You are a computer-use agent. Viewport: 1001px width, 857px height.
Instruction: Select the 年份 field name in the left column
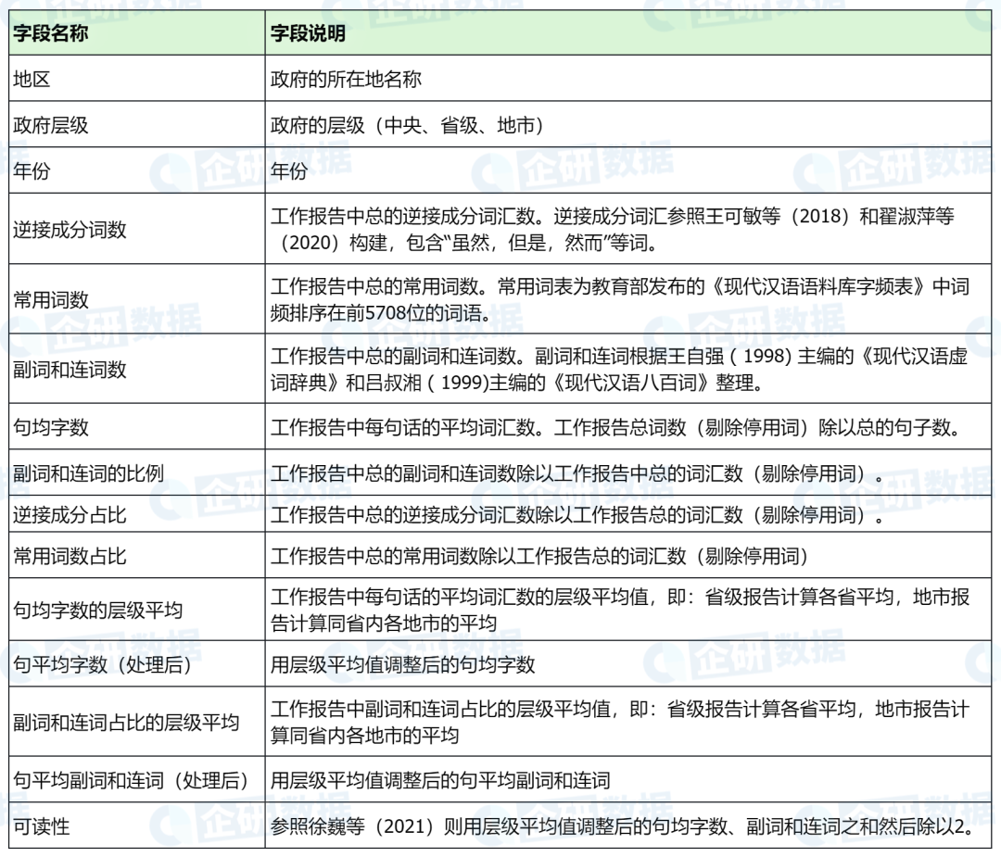click(137, 170)
